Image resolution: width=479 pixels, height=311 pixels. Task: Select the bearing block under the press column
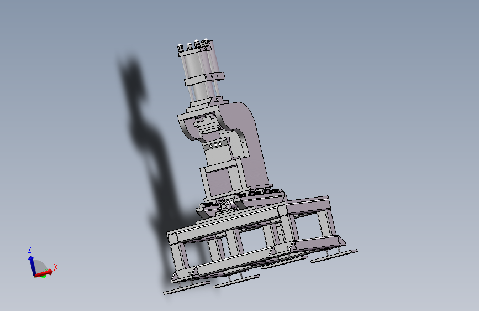point(225,205)
